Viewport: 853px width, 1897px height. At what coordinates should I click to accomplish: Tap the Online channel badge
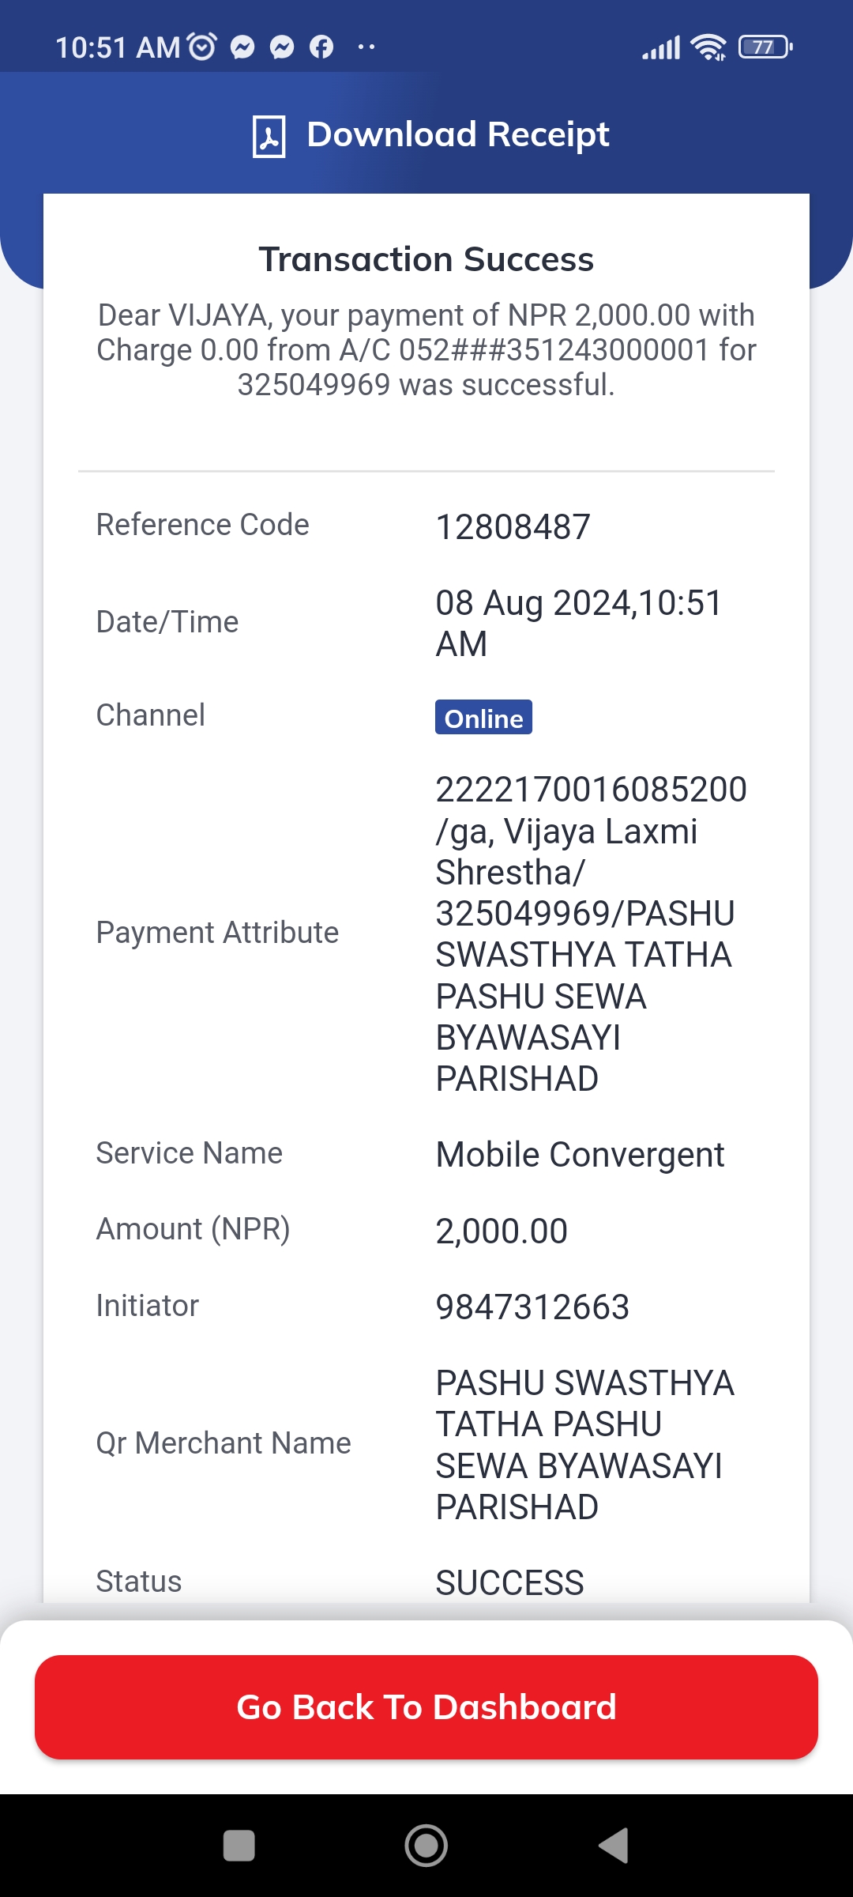point(483,718)
